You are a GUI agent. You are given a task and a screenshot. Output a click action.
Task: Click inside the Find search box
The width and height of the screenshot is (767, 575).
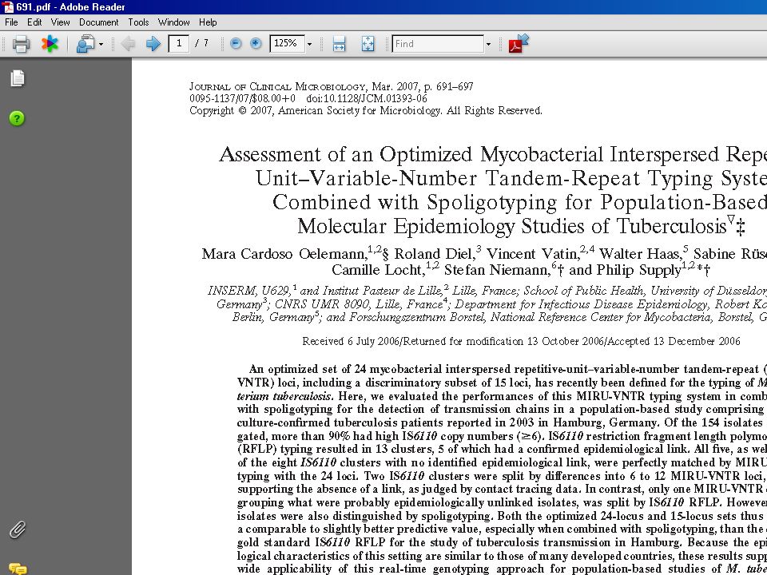(438, 44)
